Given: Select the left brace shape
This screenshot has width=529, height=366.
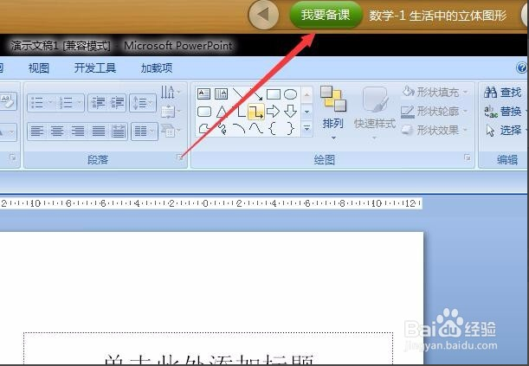Looking at the screenshot, I should pos(273,129).
